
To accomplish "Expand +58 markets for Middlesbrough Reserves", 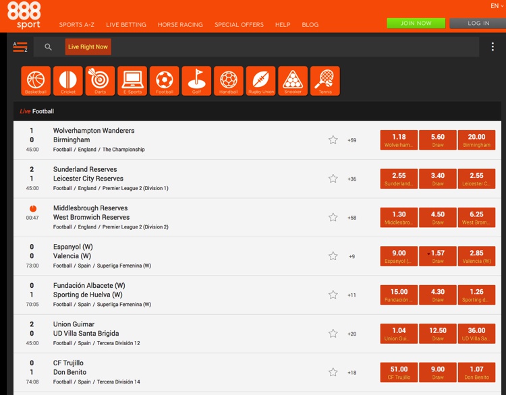I will coord(352,218).
